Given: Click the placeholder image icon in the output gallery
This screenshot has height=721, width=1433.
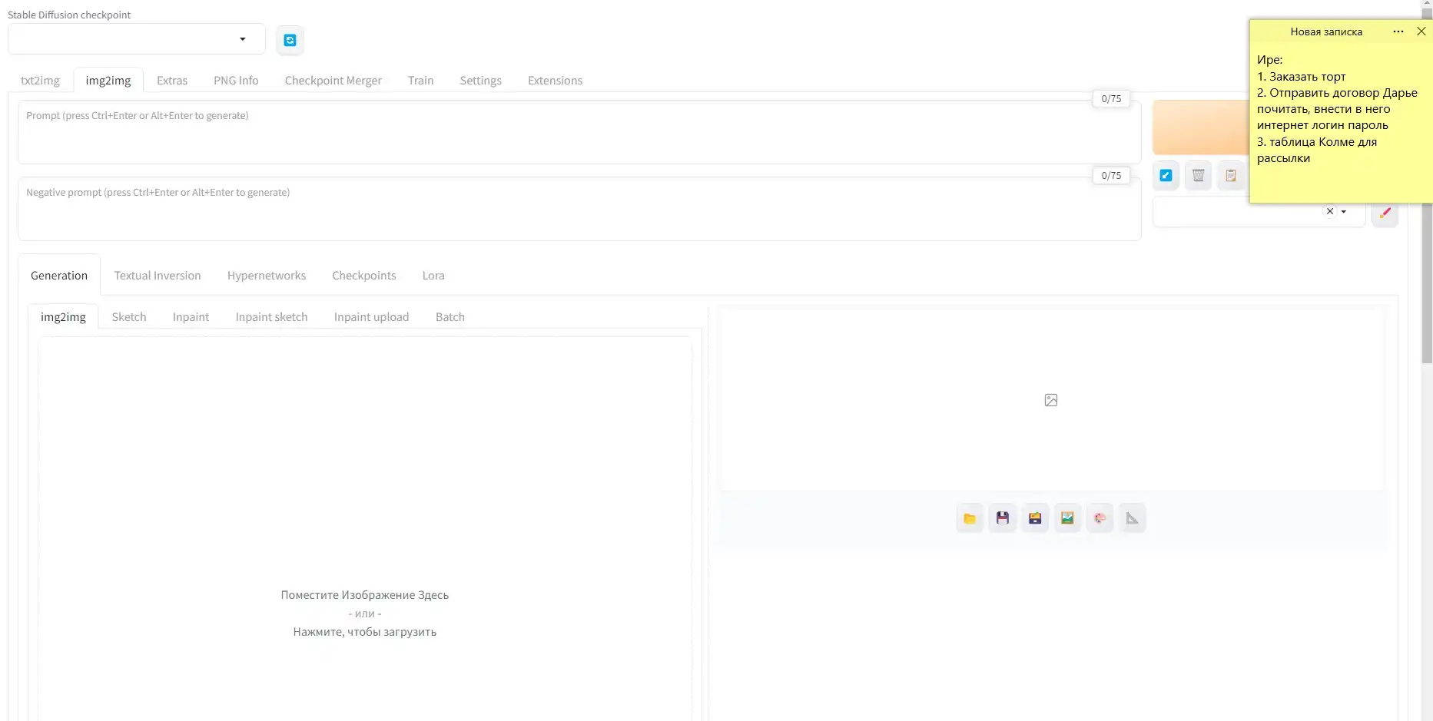Looking at the screenshot, I should [1051, 400].
